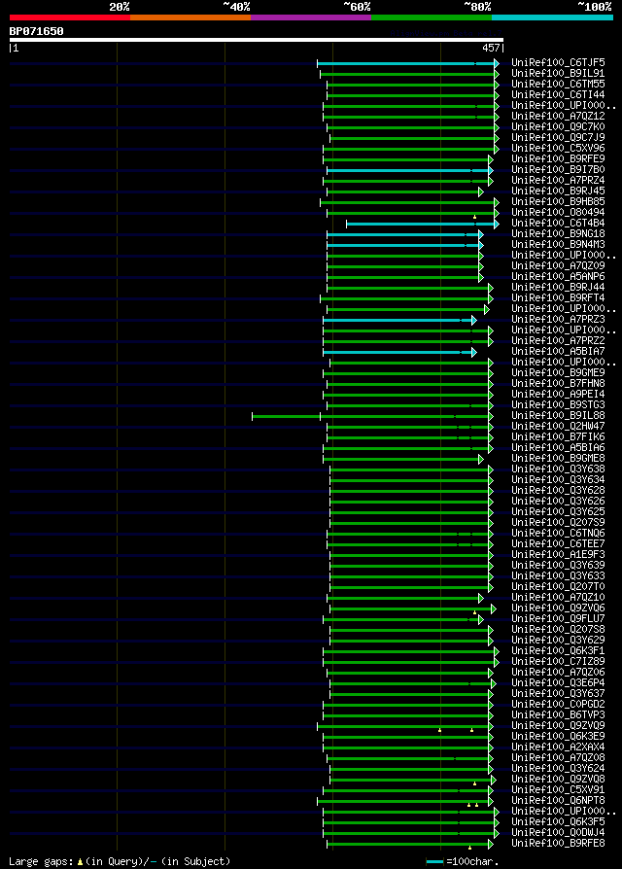Click the red 20% identity legend segment
Screen dimensions: 622x869
pos(70,17)
